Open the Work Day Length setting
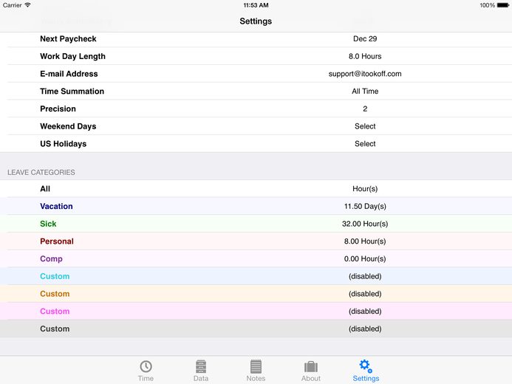The height and width of the screenshot is (384, 512). pos(256,56)
